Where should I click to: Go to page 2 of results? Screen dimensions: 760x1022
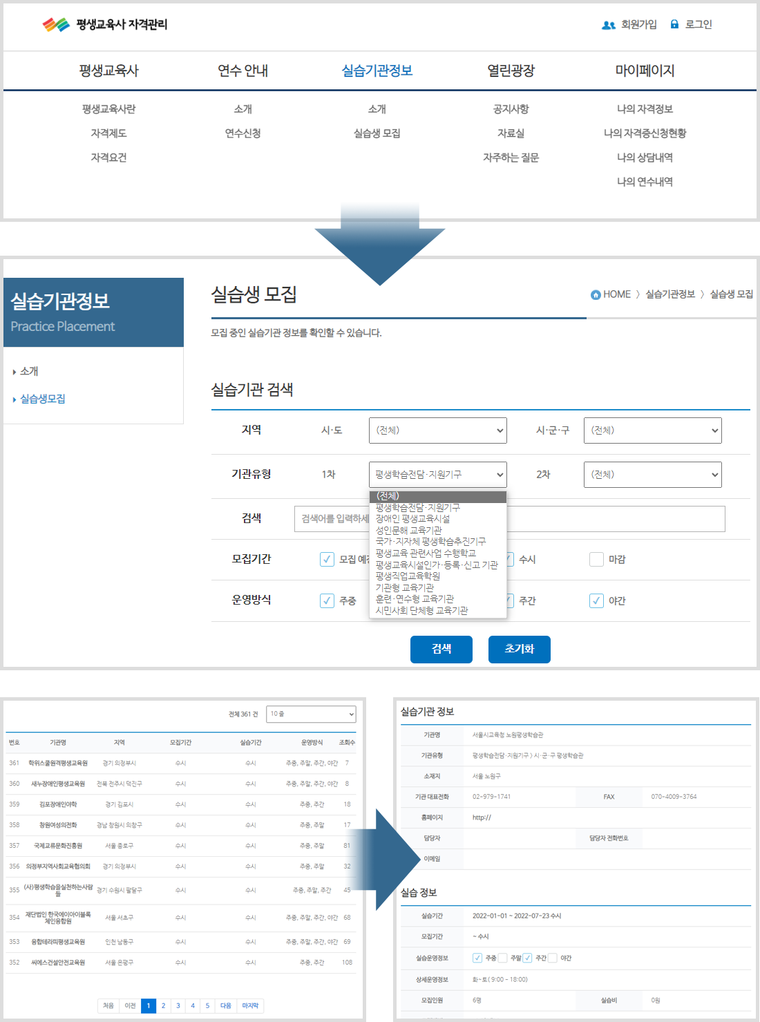[163, 1006]
